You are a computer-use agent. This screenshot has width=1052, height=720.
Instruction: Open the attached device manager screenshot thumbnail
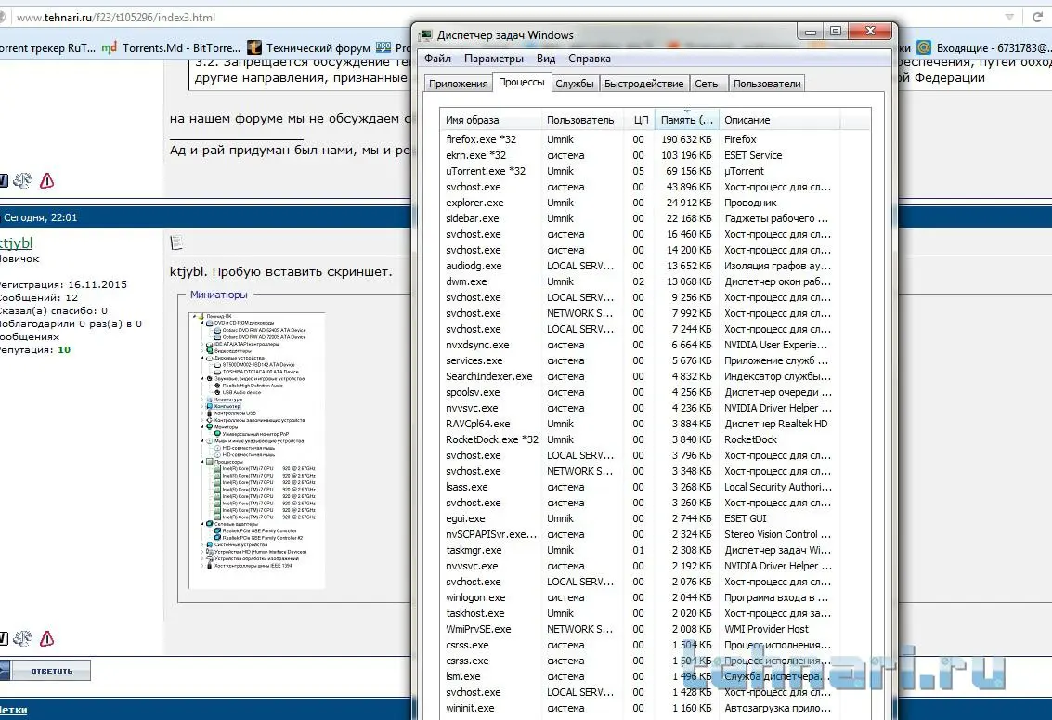[256, 450]
